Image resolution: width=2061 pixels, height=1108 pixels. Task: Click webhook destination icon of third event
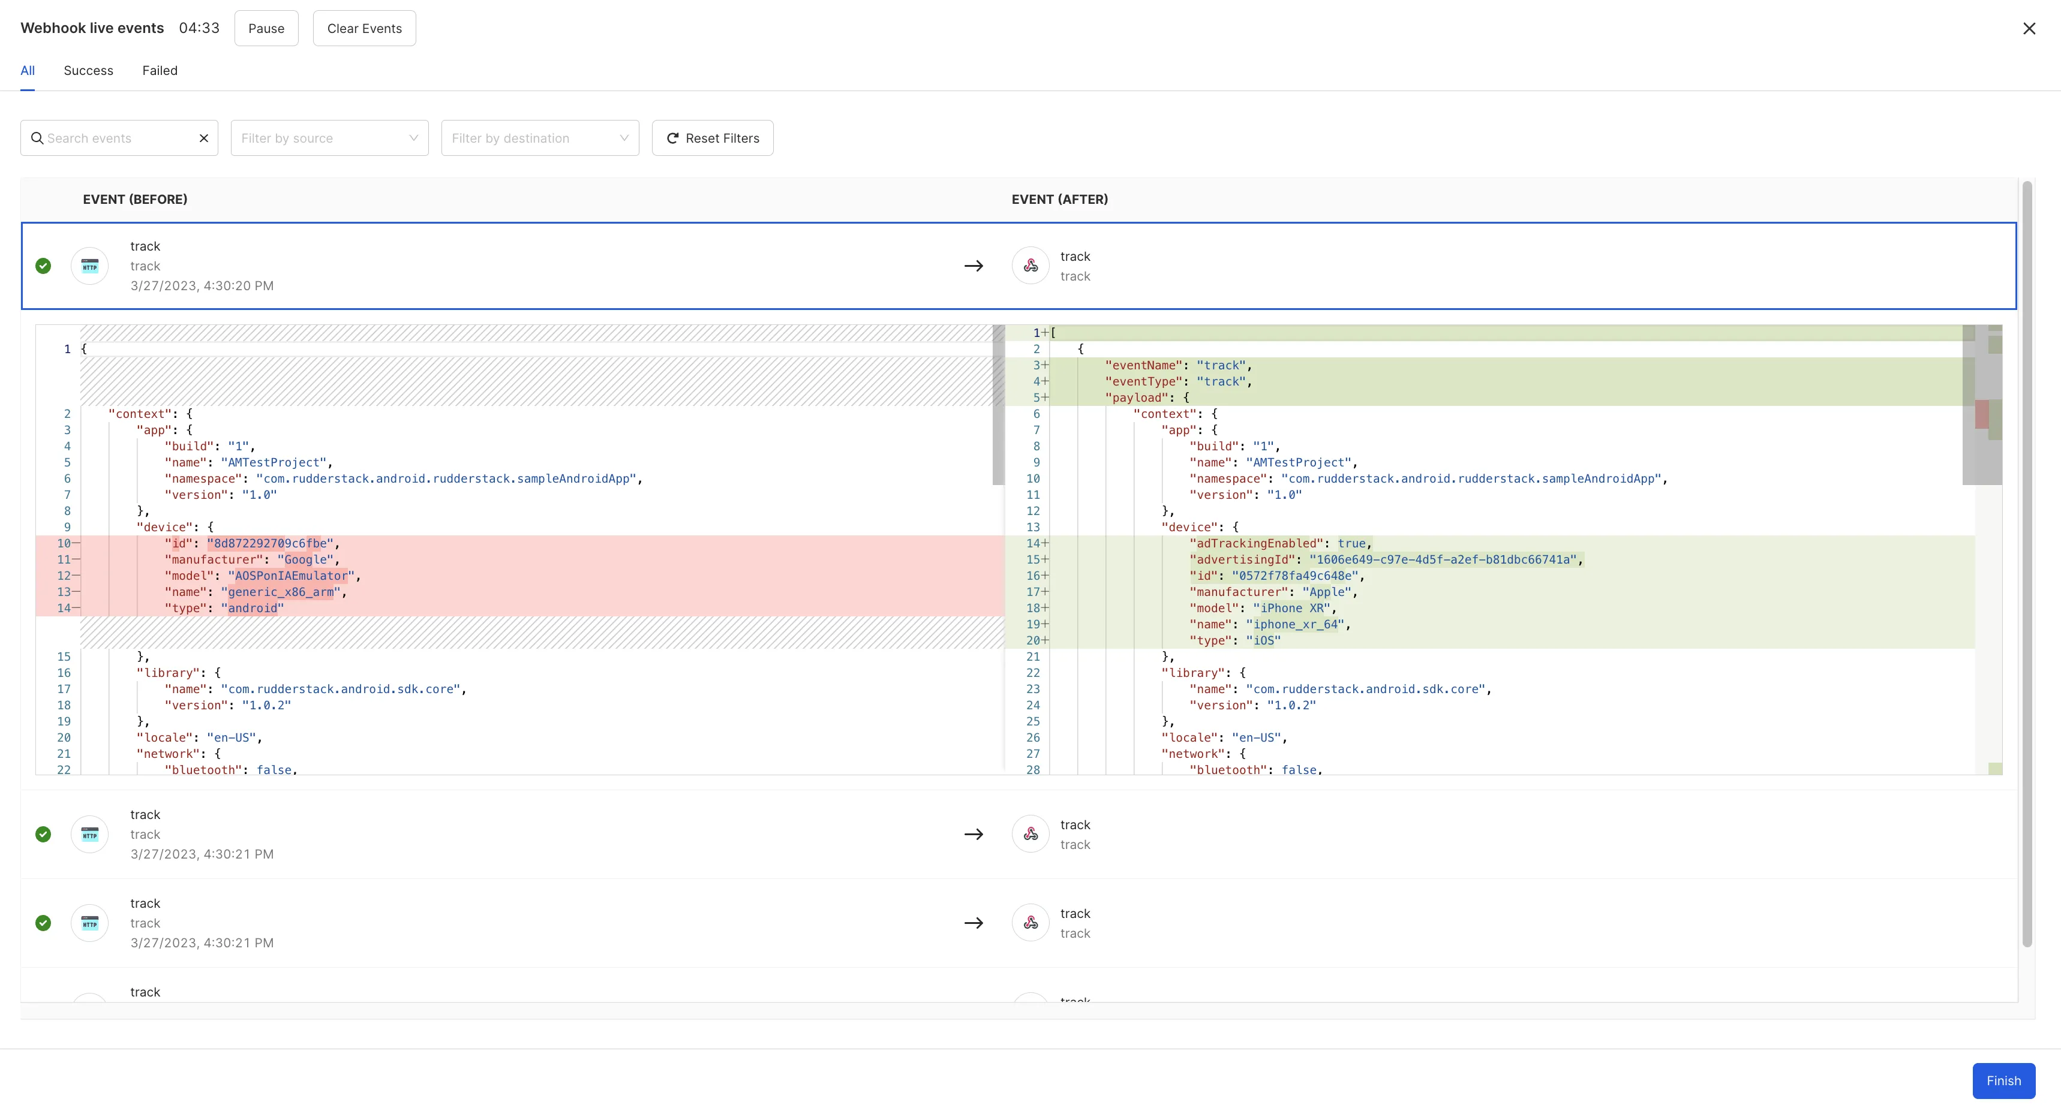1030,923
